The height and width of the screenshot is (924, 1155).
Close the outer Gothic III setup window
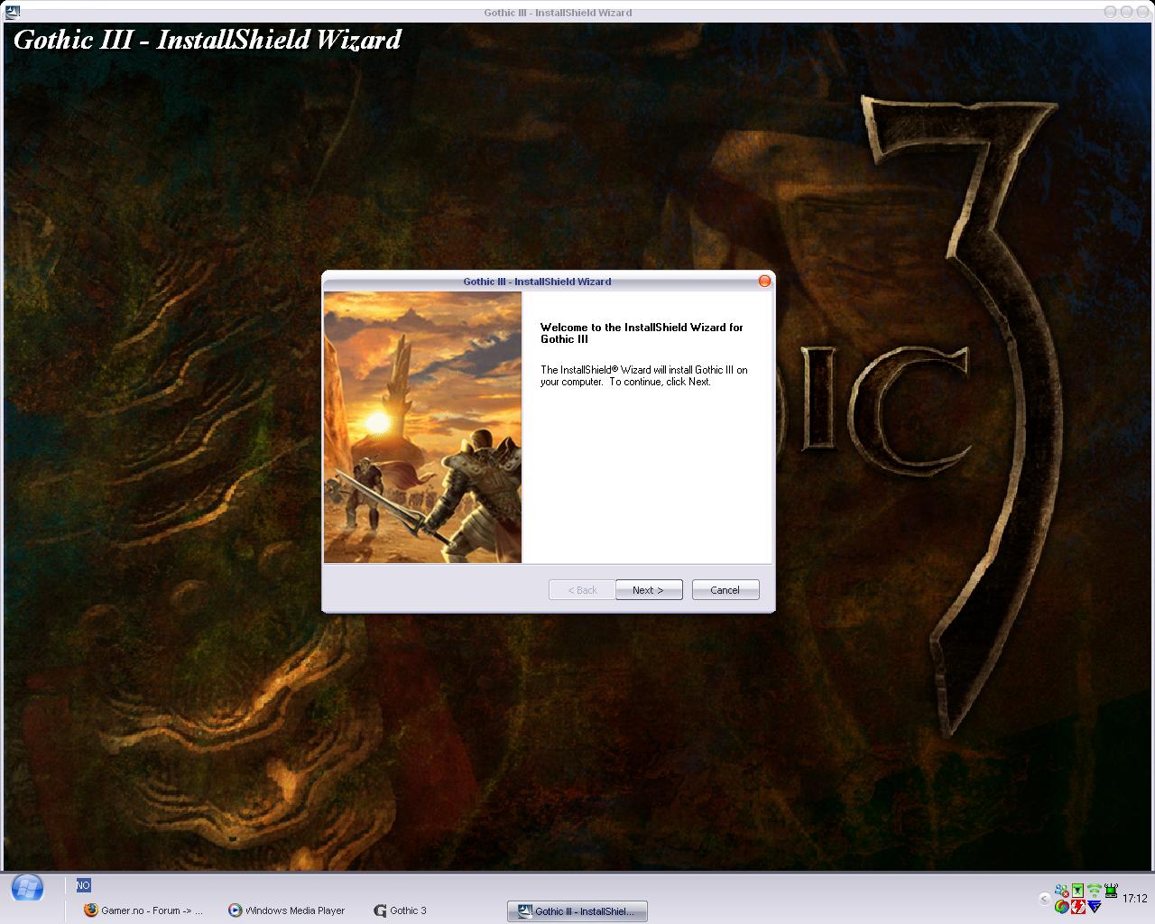pyautogui.click(x=1142, y=12)
